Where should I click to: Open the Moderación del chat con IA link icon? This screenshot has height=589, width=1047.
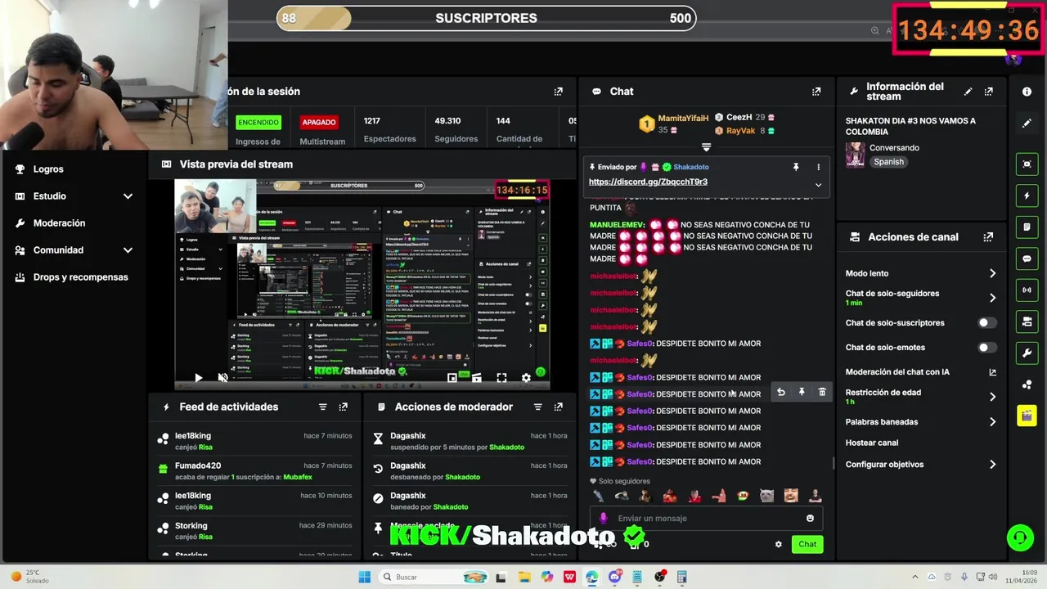pyautogui.click(x=992, y=372)
